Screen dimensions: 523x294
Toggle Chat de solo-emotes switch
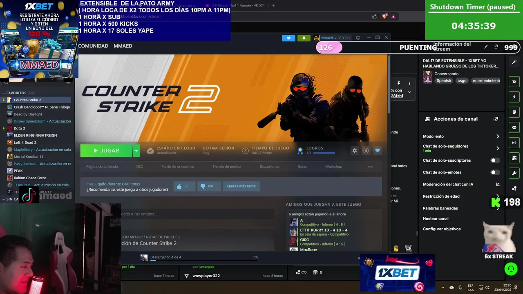495,172
